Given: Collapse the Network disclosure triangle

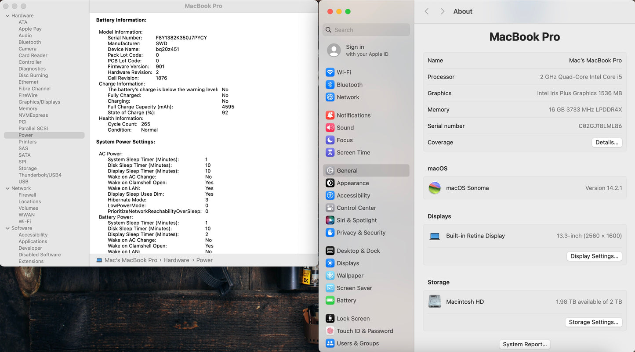Looking at the screenshot, I should click(7, 188).
